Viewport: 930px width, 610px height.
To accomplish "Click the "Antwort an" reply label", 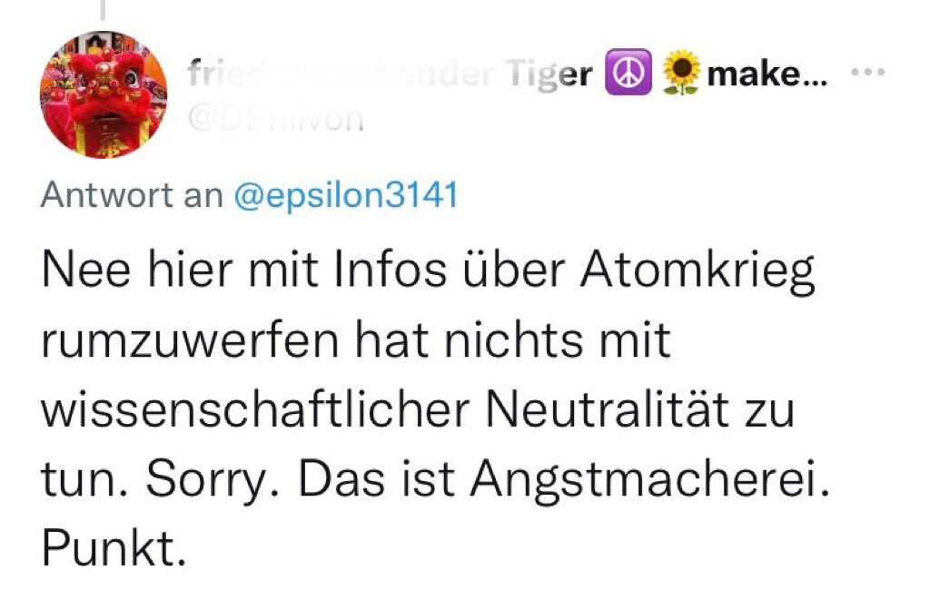I will click(133, 196).
